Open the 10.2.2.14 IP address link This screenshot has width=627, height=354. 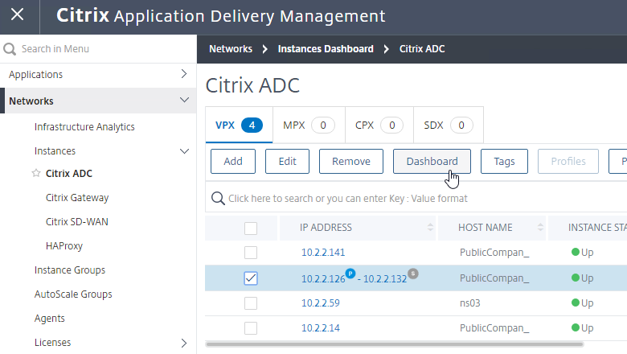pos(320,328)
